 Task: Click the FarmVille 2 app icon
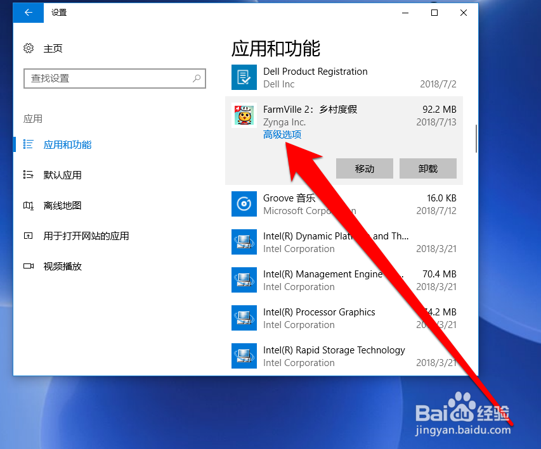click(244, 115)
